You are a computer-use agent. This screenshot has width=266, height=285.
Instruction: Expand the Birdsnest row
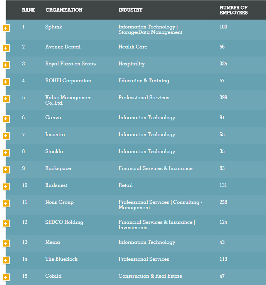click(6, 187)
